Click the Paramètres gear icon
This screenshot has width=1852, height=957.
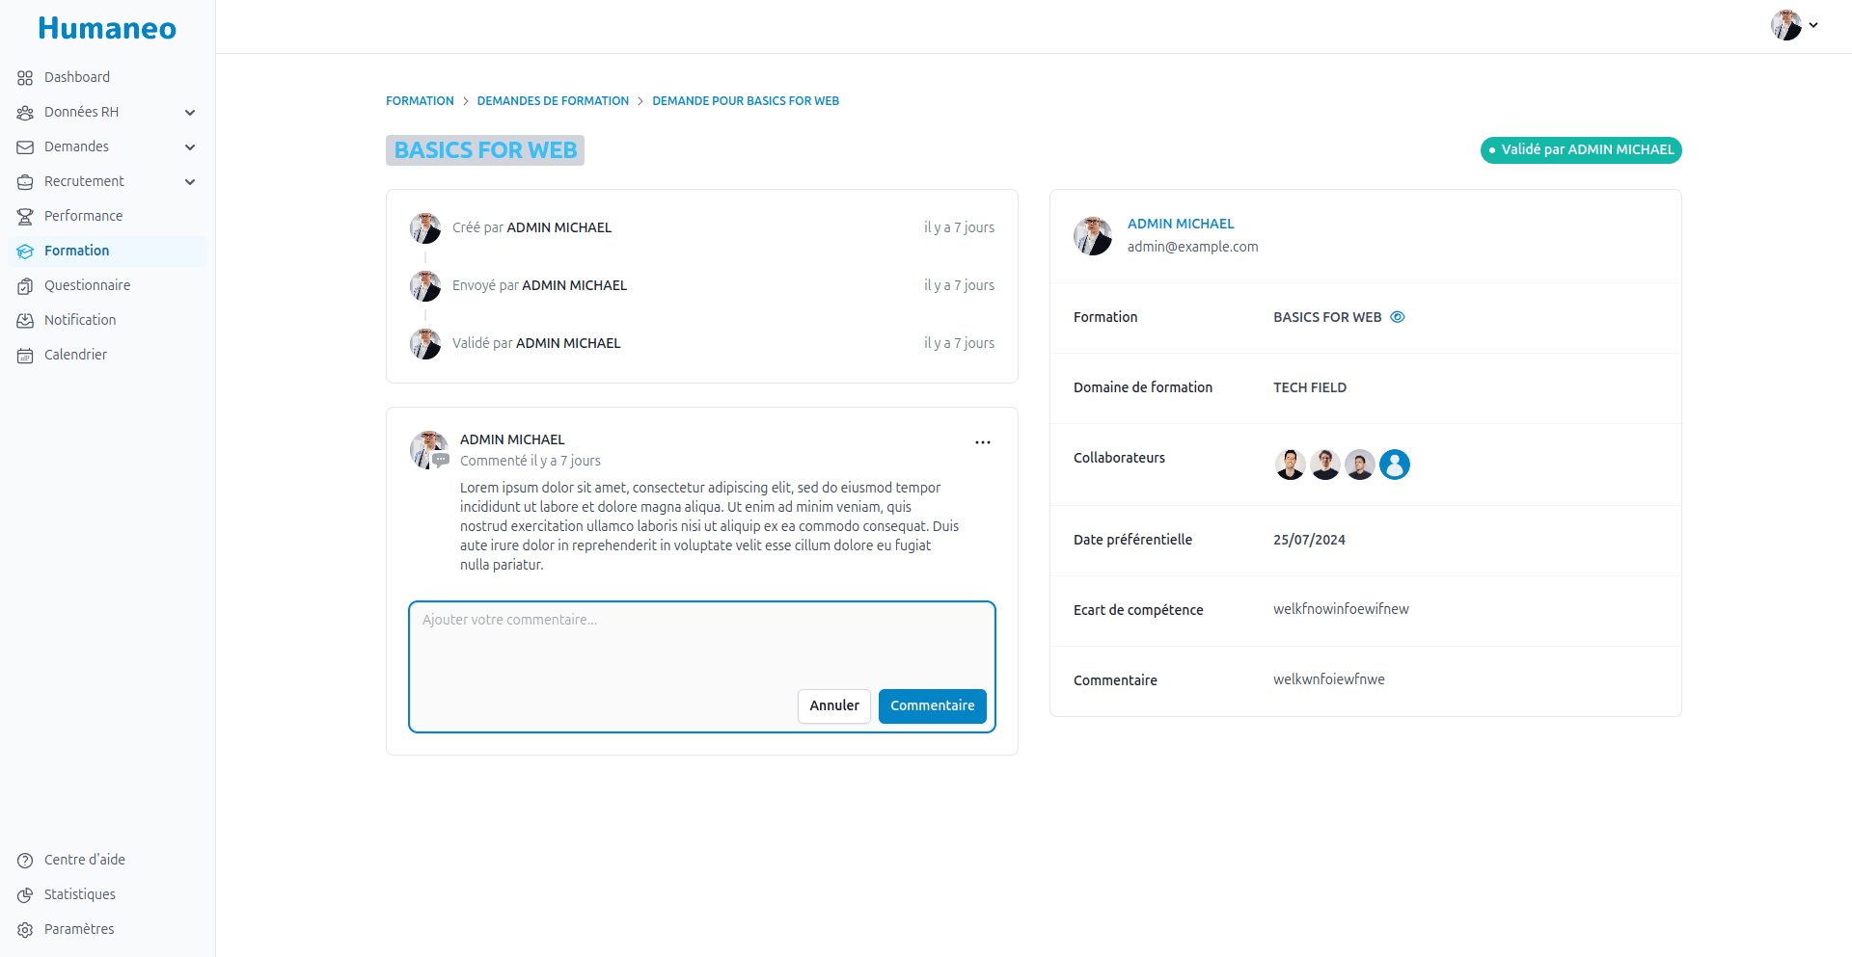[x=25, y=930]
